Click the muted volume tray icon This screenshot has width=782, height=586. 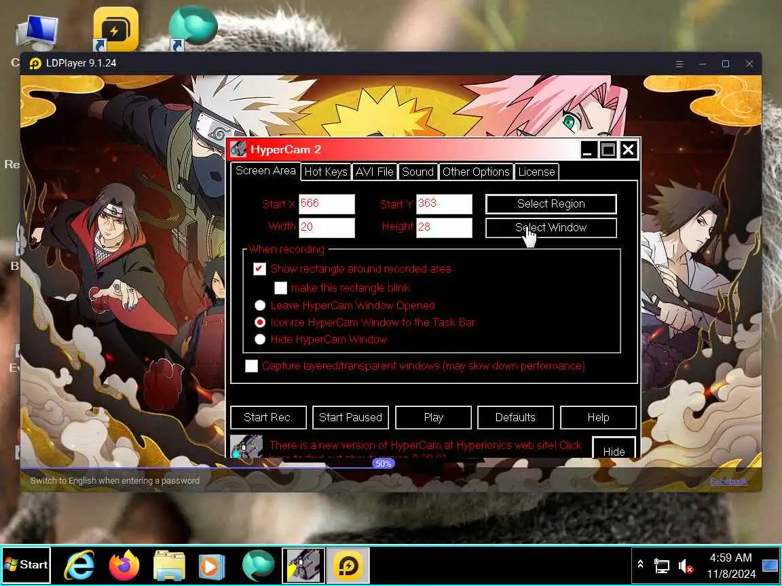[686, 566]
